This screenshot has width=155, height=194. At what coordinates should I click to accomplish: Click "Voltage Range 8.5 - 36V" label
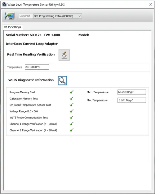click(24, 111)
